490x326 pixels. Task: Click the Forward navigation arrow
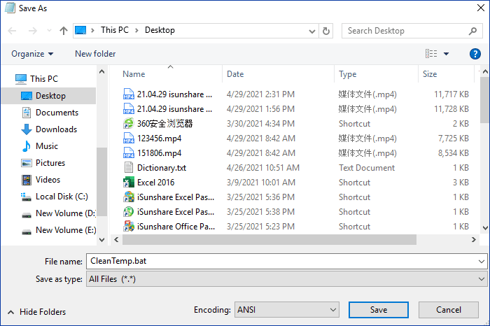point(32,31)
